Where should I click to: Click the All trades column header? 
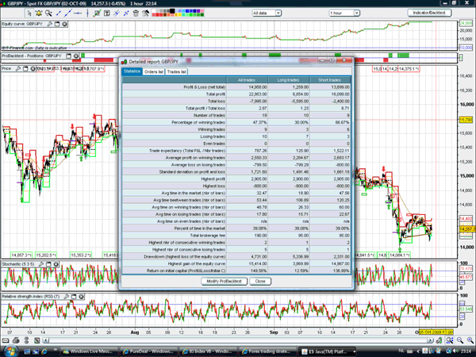click(x=247, y=80)
